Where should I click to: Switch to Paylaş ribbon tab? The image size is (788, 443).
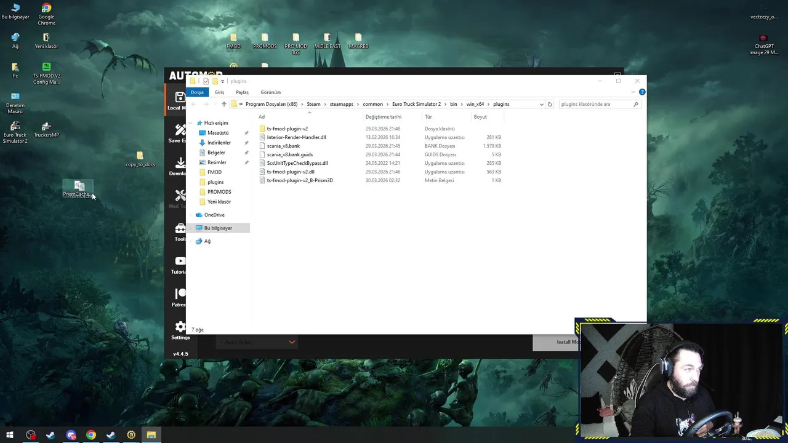pos(242,92)
